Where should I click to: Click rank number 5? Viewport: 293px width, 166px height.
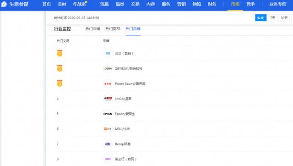(x=58, y=114)
